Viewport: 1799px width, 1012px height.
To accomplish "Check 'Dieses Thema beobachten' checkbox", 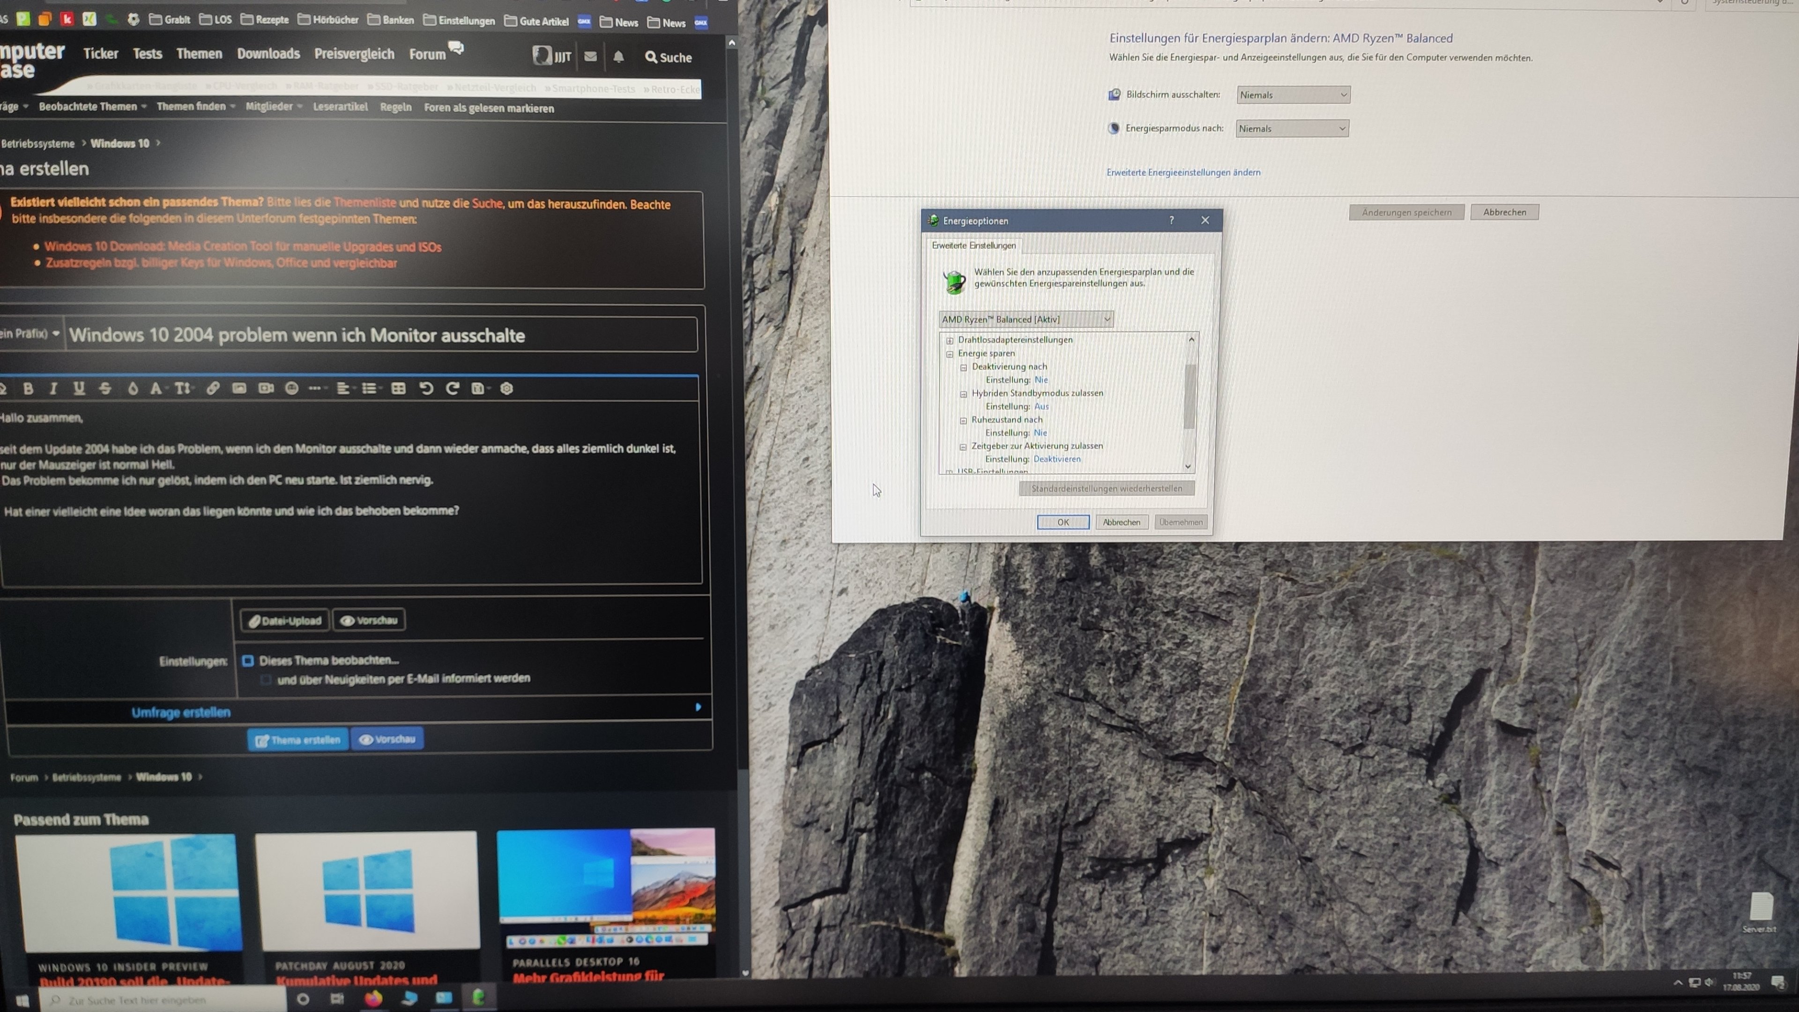I will click(x=248, y=660).
